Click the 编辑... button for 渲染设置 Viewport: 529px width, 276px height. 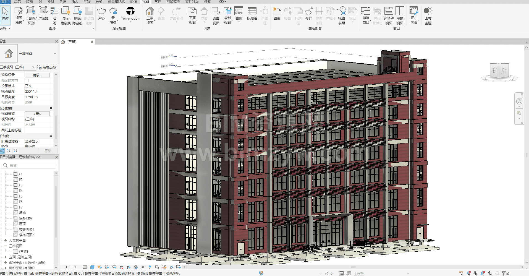tap(37, 75)
